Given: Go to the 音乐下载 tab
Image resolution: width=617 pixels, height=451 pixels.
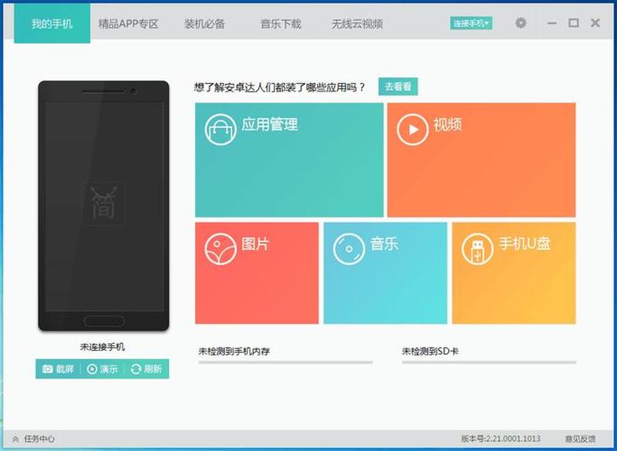Looking at the screenshot, I should click(x=281, y=24).
